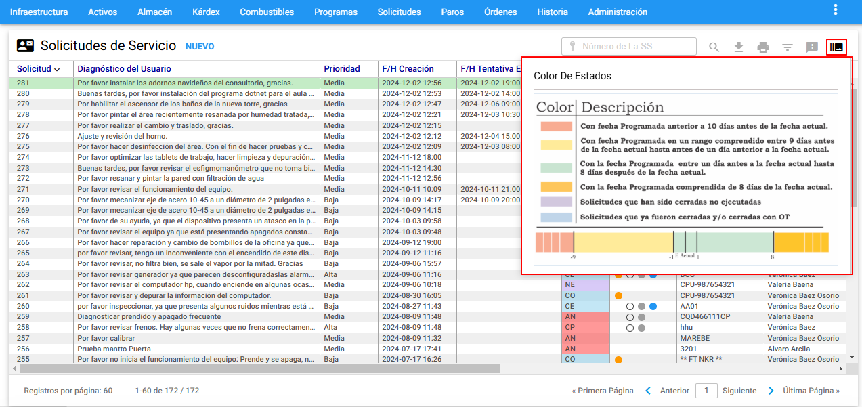Click the F/H Creación column header
The height and width of the screenshot is (407, 862).
[x=408, y=69]
